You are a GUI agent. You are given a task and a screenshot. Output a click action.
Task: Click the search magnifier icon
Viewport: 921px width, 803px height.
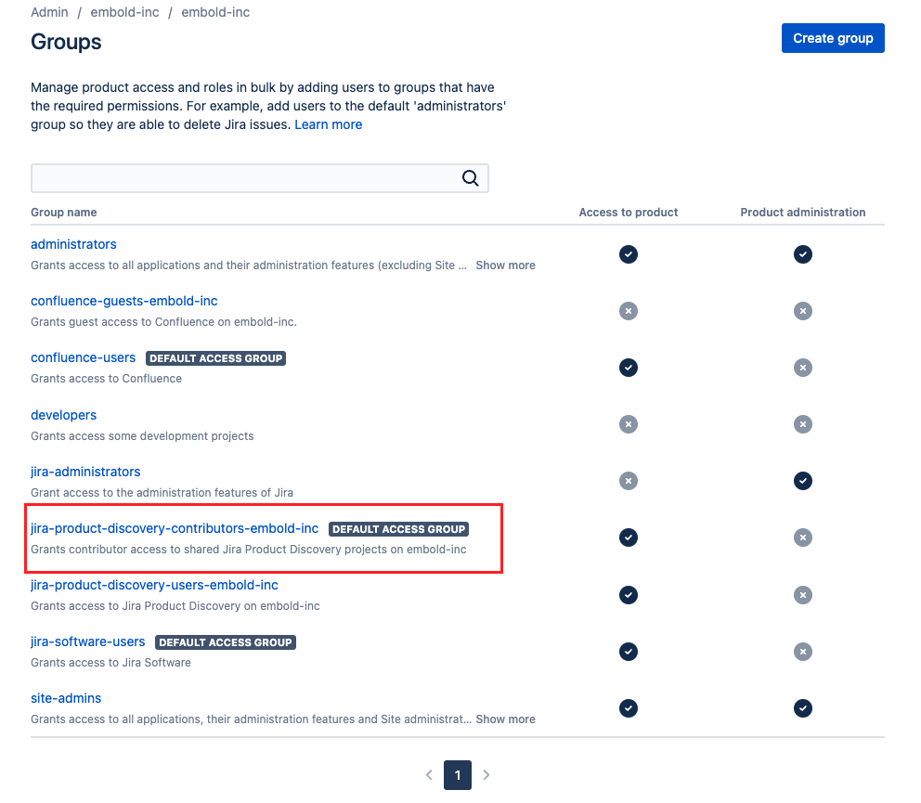point(470,178)
